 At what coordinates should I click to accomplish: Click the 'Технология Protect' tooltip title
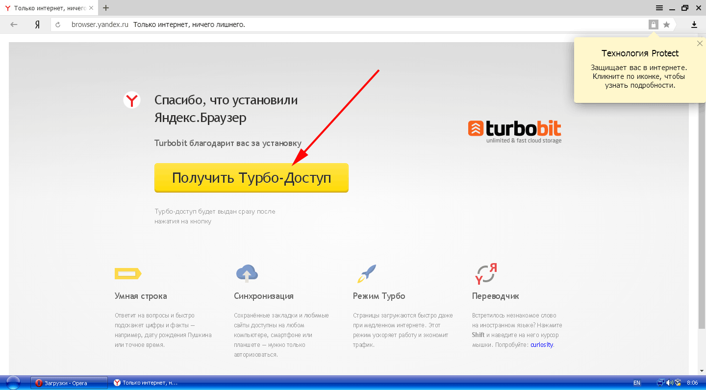point(640,53)
